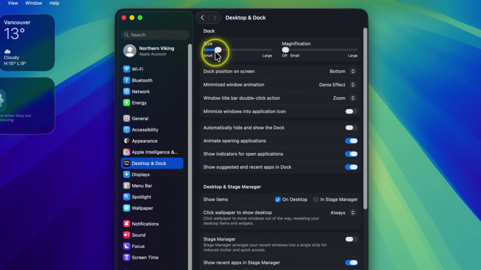The width and height of the screenshot is (481, 270).
Task: Open the Notifications bell icon
Action: [126, 224]
